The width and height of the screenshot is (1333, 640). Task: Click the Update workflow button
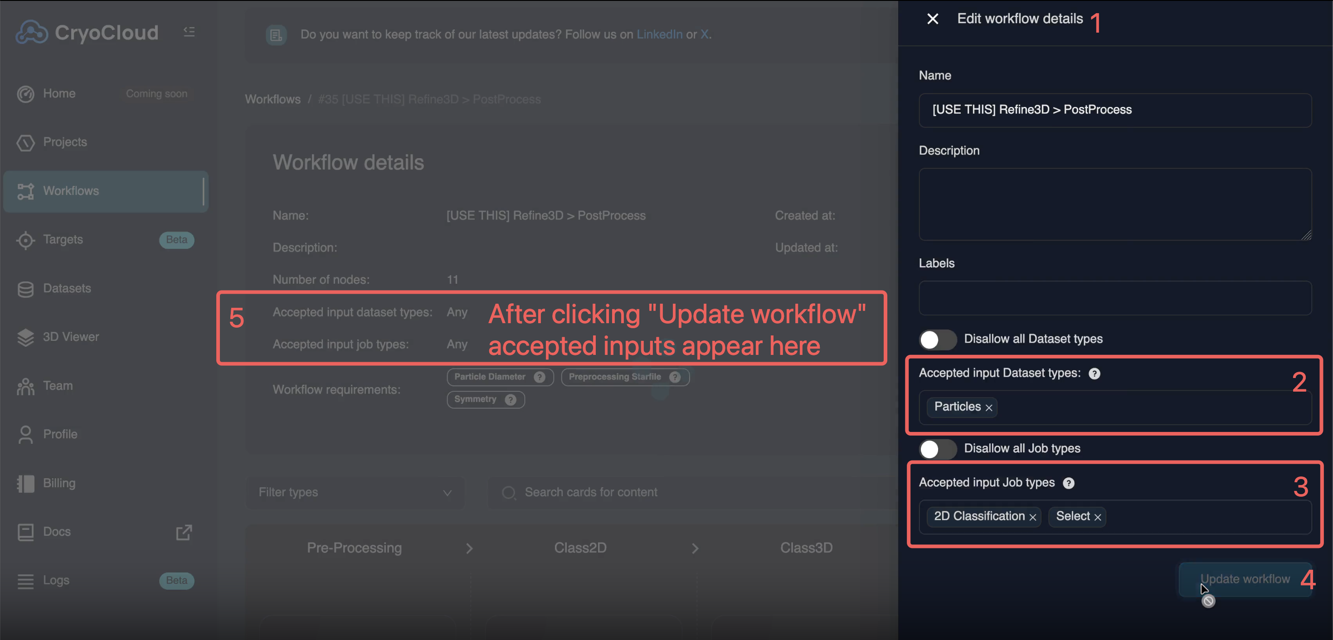pyautogui.click(x=1244, y=579)
